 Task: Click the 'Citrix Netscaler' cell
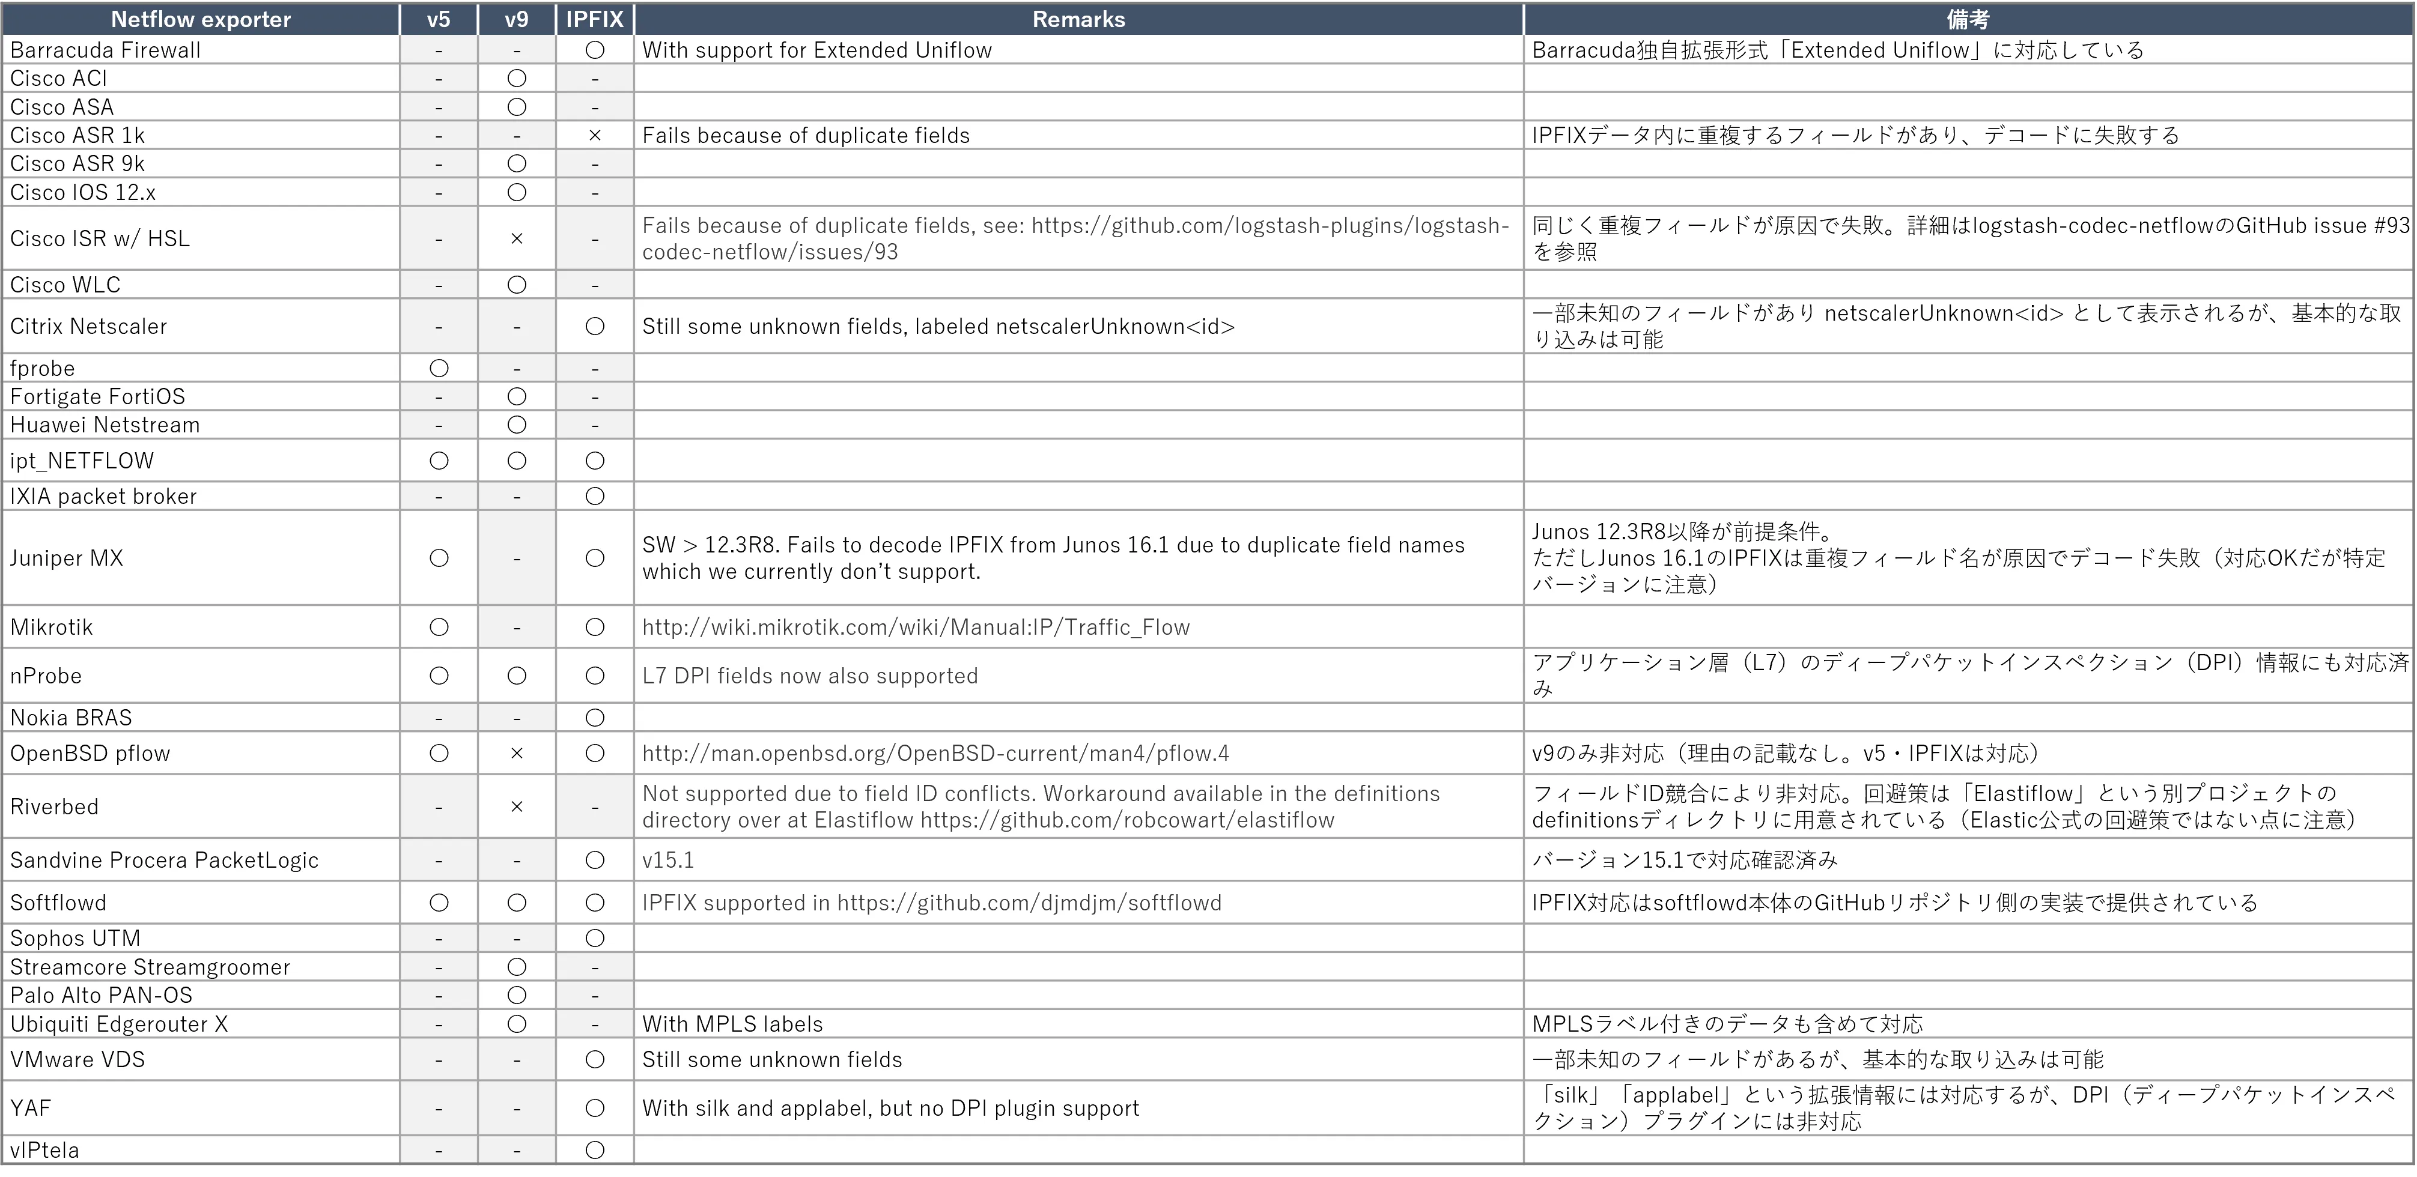tap(201, 326)
